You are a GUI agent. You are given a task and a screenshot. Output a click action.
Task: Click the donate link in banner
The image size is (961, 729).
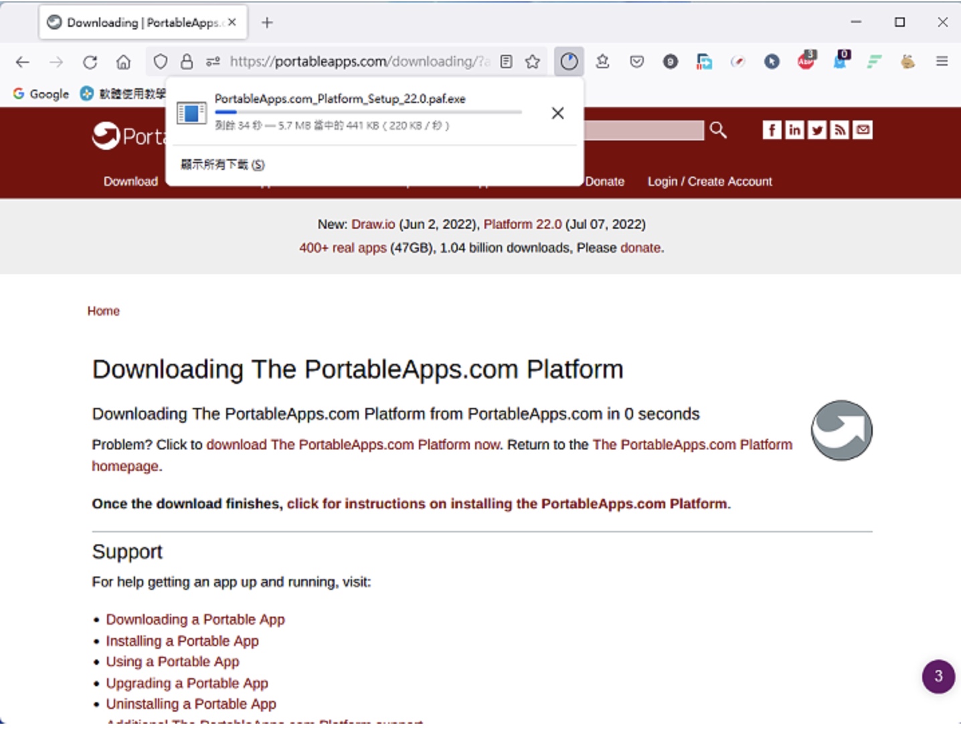click(640, 247)
